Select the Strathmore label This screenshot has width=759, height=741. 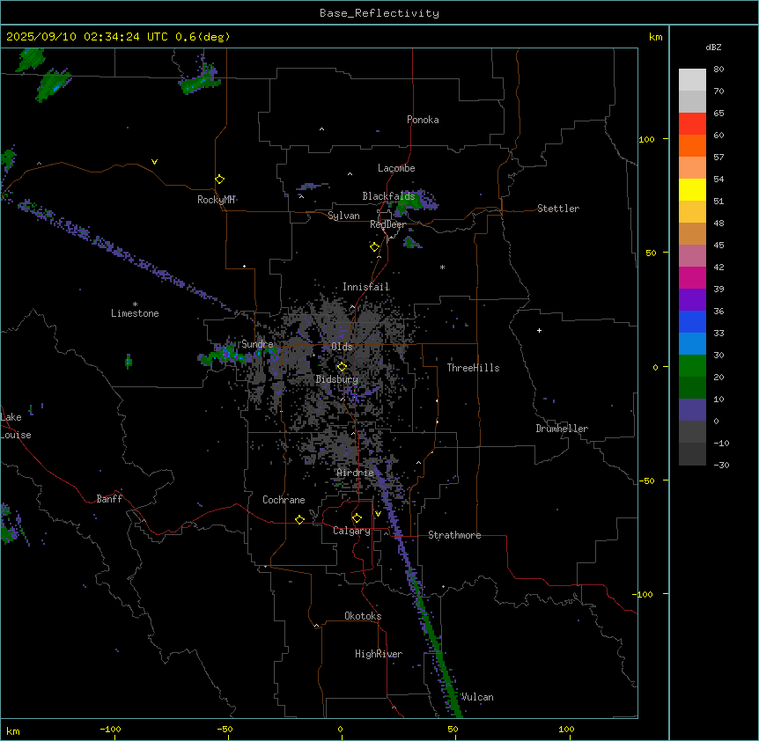tap(454, 535)
